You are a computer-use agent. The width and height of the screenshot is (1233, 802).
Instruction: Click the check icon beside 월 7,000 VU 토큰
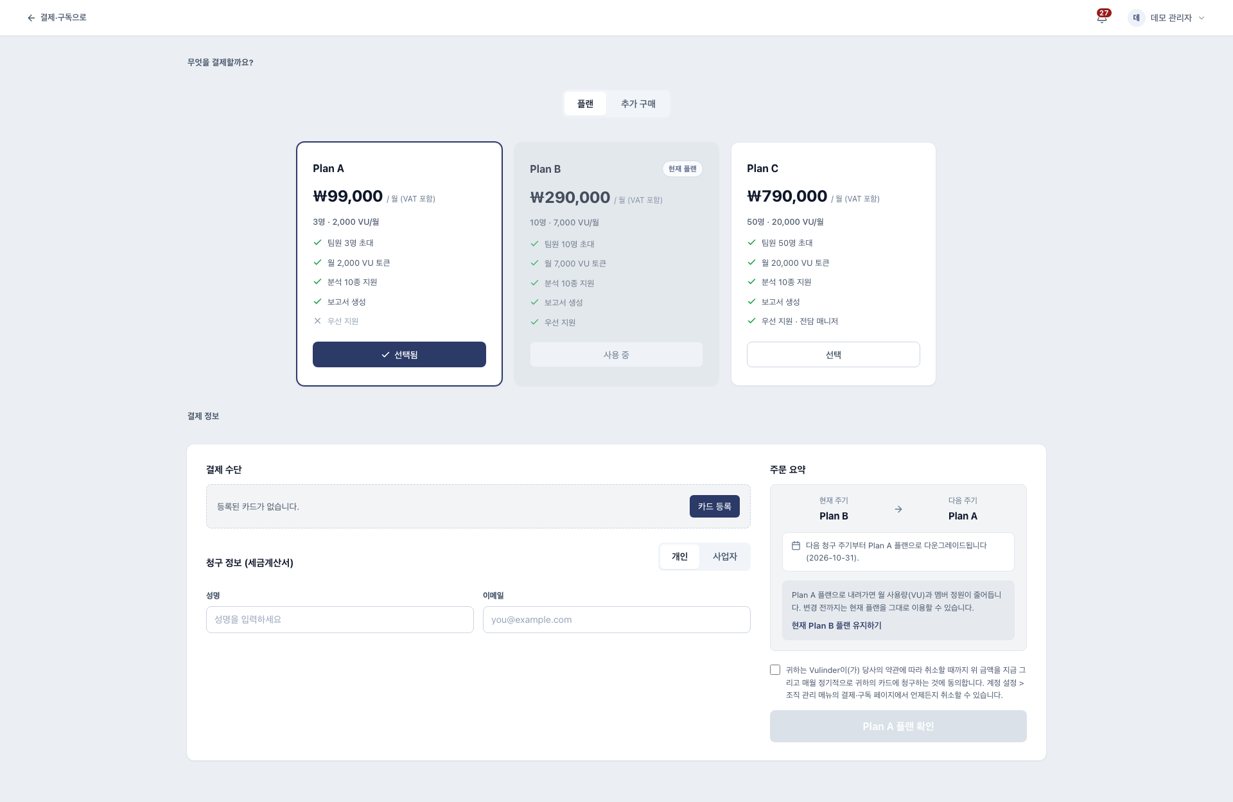click(x=534, y=263)
